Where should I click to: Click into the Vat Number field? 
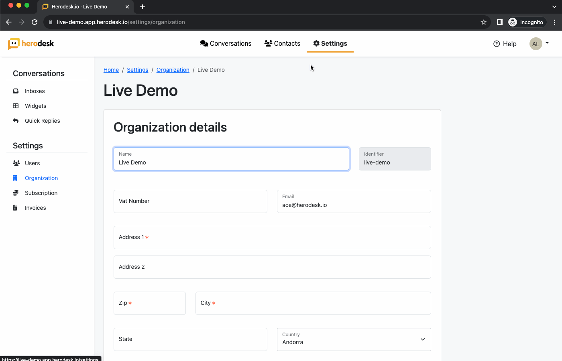190,201
